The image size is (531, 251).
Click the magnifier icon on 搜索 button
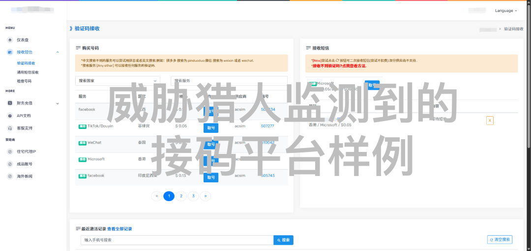(x=279, y=240)
